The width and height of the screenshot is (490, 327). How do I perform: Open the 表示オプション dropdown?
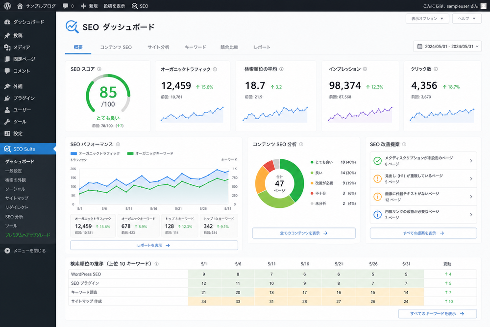pyautogui.click(x=427, y=19)
